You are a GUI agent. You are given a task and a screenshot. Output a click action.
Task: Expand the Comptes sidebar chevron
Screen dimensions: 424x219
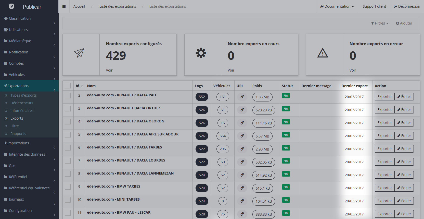(54, 68)
